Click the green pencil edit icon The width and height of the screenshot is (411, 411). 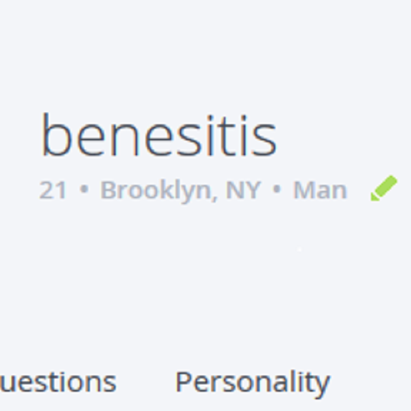(384, 188)
